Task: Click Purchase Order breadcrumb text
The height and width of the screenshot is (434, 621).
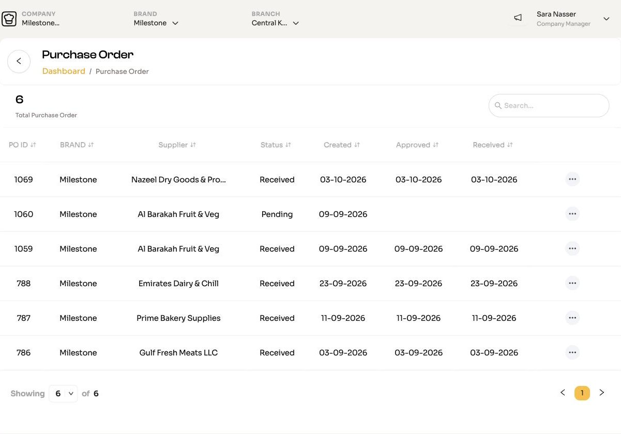Action: [x=122, y=72]
